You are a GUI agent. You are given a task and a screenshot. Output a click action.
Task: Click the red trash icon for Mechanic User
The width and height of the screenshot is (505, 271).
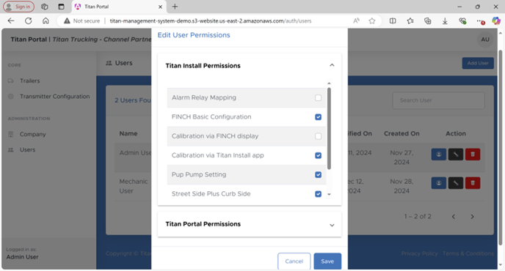[473, 183]
